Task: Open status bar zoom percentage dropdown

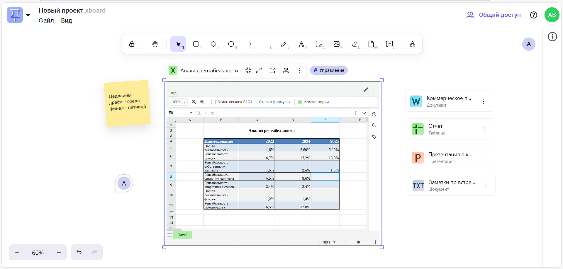Action: [334, 242]
